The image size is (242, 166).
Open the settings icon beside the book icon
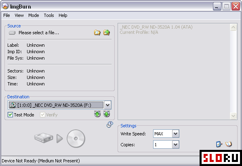click(x=219, y=144)
